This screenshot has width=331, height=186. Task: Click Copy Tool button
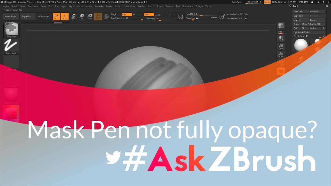point(301,16)
